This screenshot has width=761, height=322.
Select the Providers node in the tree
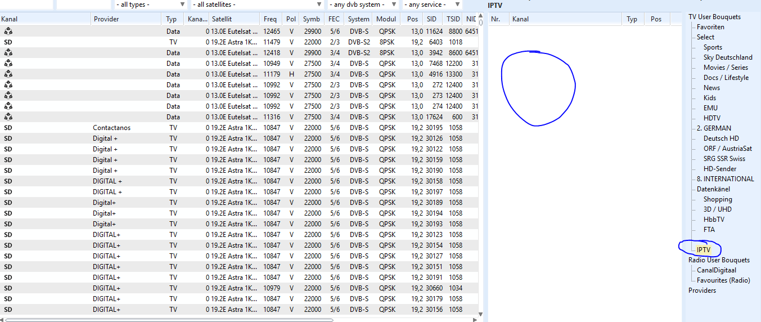click(702, 290)
